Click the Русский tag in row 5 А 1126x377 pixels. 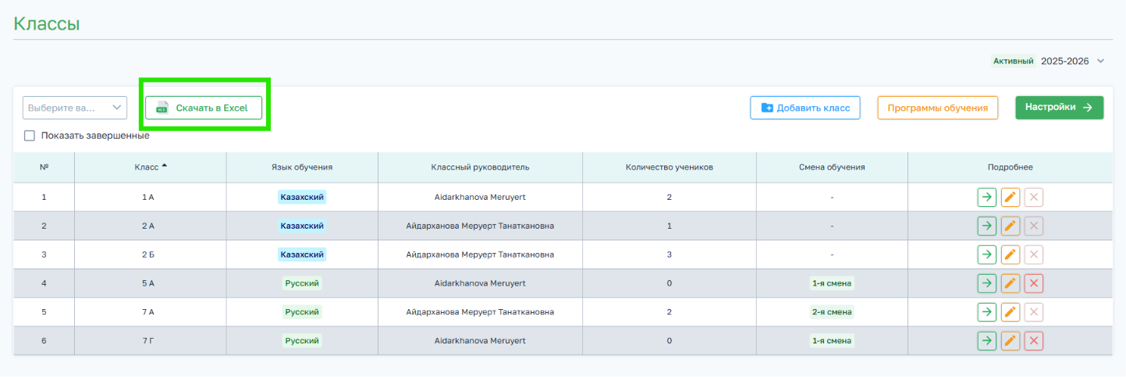[302, 283]
